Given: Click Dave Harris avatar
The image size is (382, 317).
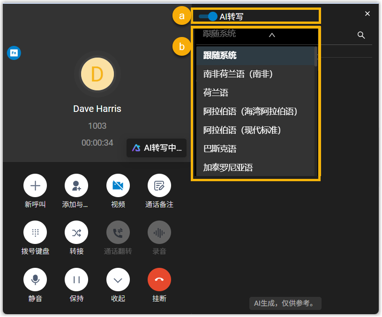Looking at the screenshot, I should click(x=97, y=74).
